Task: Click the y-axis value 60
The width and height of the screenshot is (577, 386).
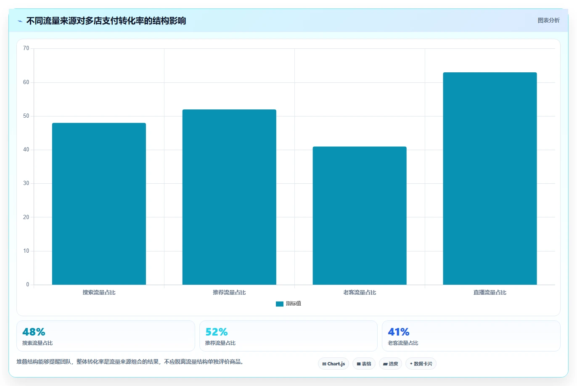Action: (x=26, y=82)
